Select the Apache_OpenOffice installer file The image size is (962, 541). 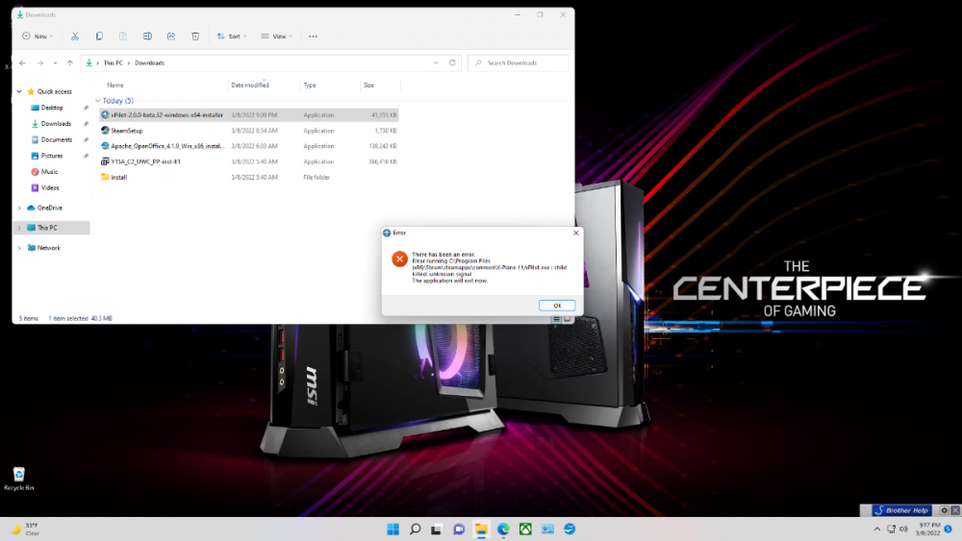tap(248, 146)
